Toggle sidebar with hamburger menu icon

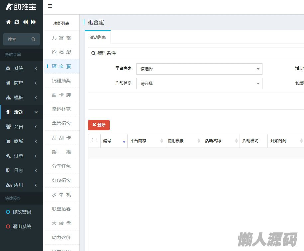pyautogui.click(x=50, y=6)
